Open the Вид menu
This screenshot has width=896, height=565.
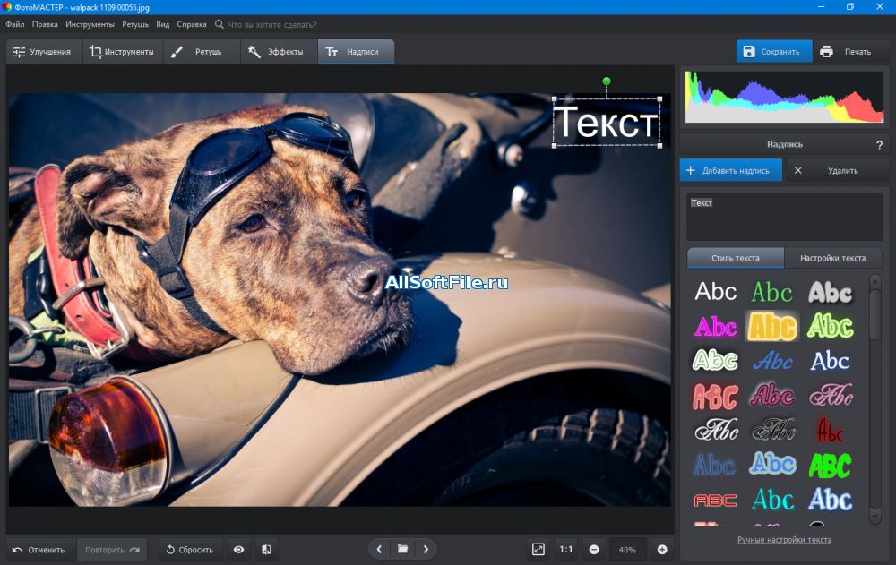point(163,24)
